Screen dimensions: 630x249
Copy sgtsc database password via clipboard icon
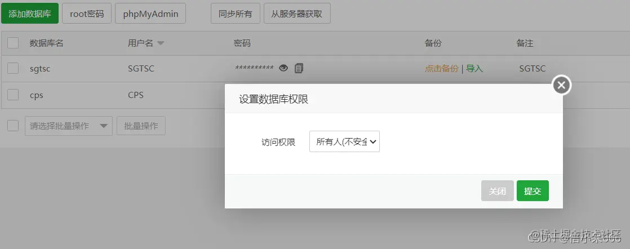299,68
